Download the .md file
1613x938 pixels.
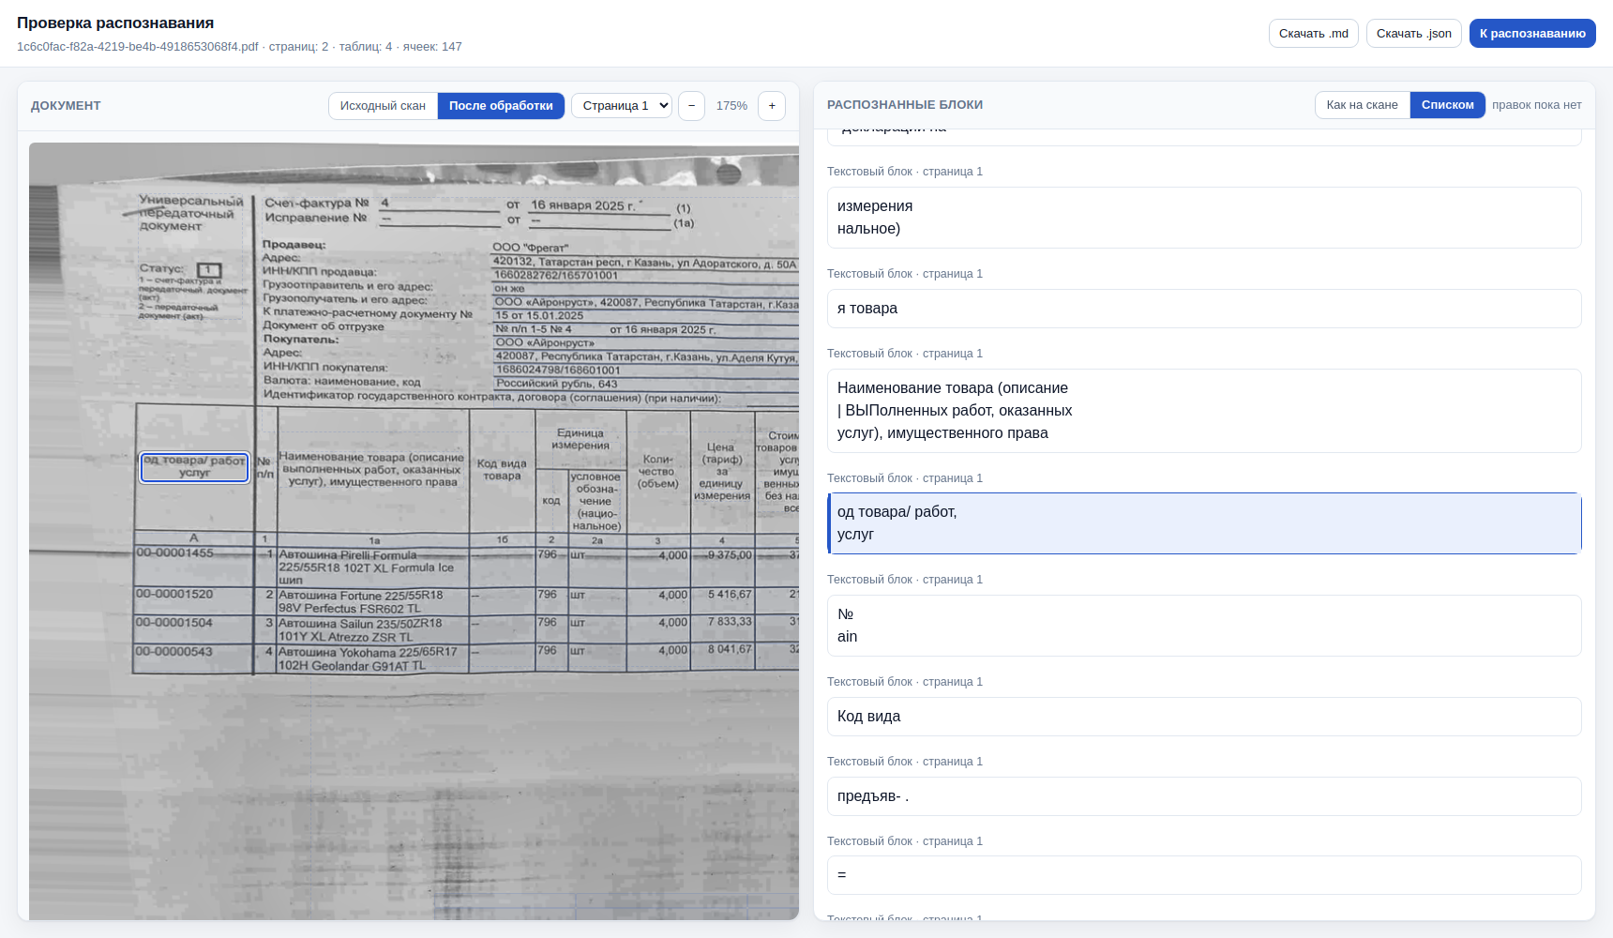(x=1313, y=33)
